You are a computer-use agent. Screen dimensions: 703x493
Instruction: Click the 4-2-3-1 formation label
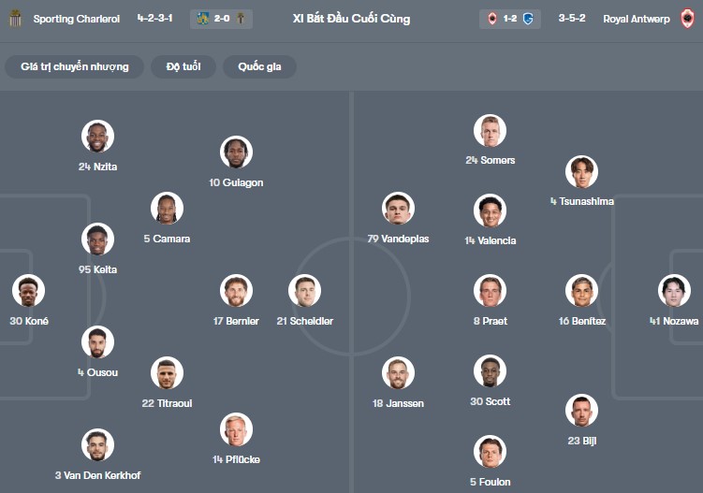click(x=154, y=19)
